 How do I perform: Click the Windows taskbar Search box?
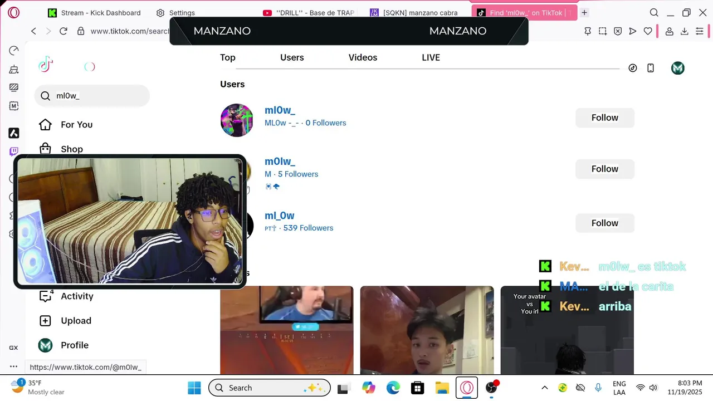point(270,388)
